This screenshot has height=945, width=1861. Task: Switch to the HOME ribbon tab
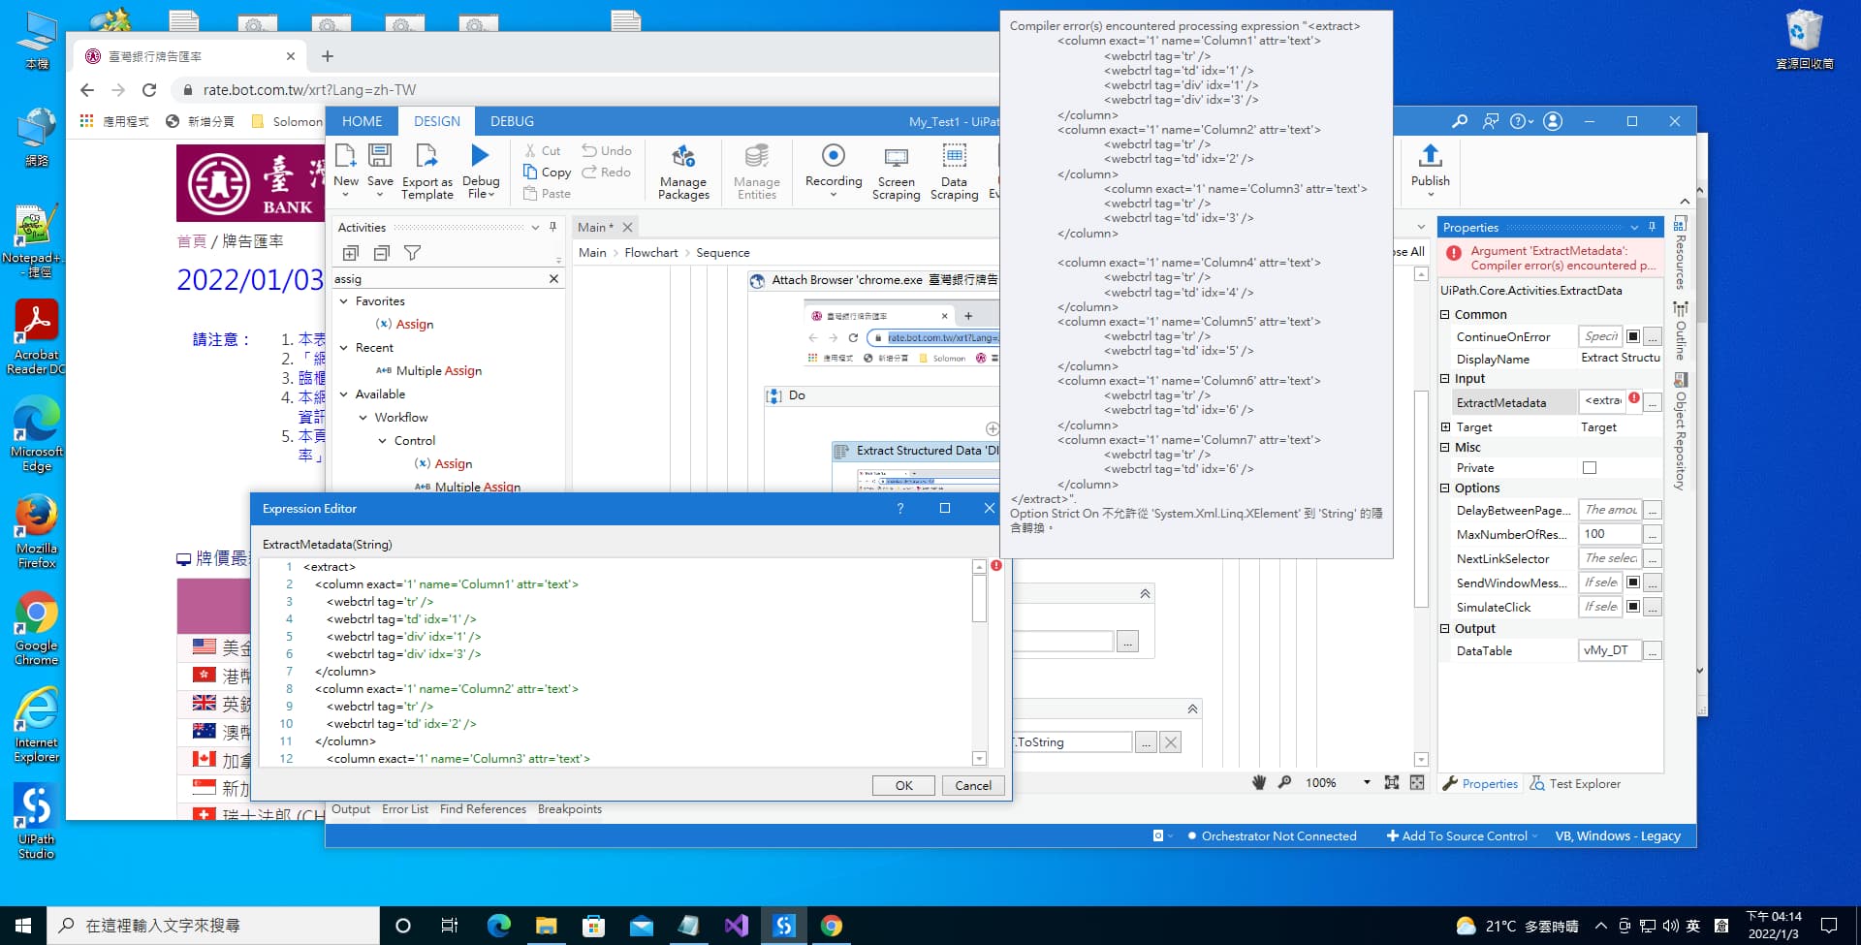(362, 121)
